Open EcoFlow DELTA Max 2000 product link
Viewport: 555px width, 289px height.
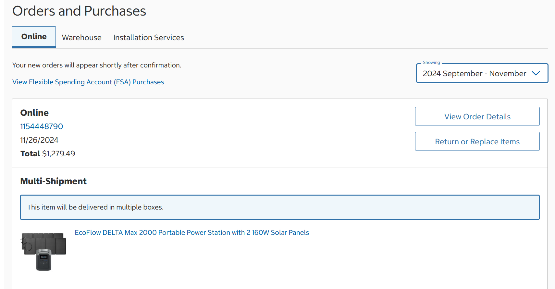pyautogui.click(x=192, y=233)
